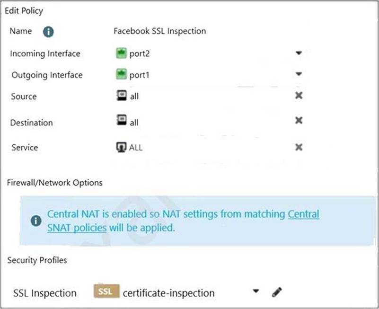Click the Central NAT notice info icon
The width and height of the screenshot is (379, 309).
click(35, 221)
